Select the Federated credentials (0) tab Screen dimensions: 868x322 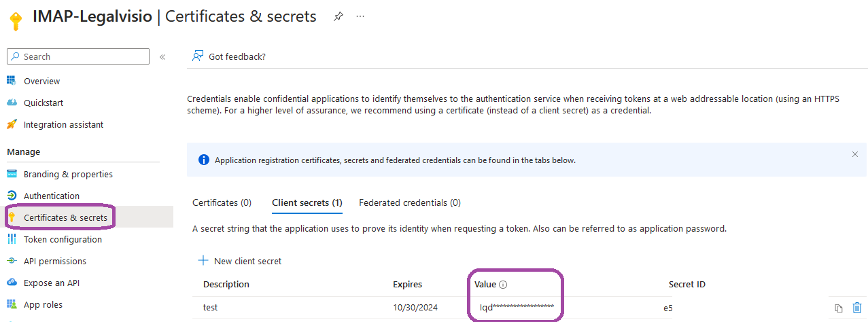pyautogui.click(x=410, y=202)
